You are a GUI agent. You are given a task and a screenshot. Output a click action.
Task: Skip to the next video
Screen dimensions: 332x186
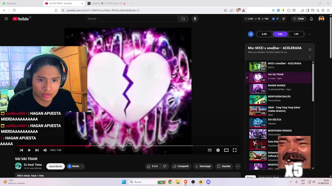[37, 150]
